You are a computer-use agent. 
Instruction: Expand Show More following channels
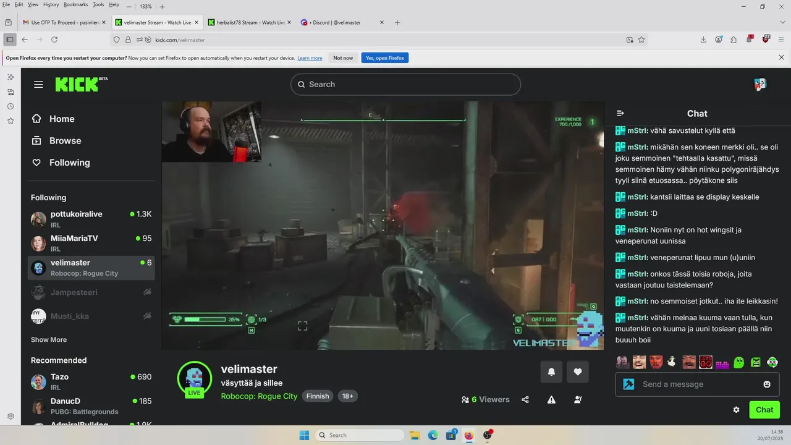pos(49,339)
